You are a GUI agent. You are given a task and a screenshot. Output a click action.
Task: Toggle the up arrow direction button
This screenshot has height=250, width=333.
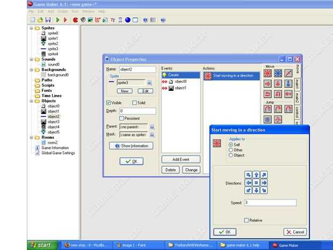coord(256,175)
